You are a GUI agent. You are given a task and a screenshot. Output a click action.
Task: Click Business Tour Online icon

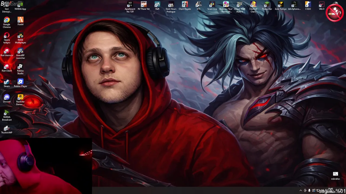point(226,7)
